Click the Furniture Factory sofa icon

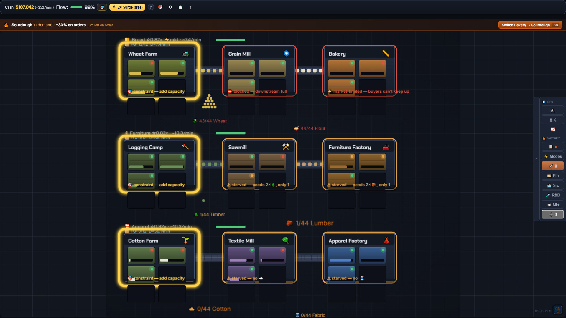[x=386, y=147]
